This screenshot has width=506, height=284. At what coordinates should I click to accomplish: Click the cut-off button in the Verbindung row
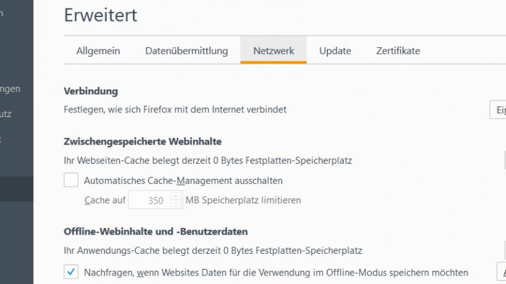tap(498, 110)
